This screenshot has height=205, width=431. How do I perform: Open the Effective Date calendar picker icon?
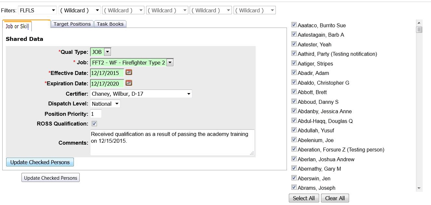[129, 72]
